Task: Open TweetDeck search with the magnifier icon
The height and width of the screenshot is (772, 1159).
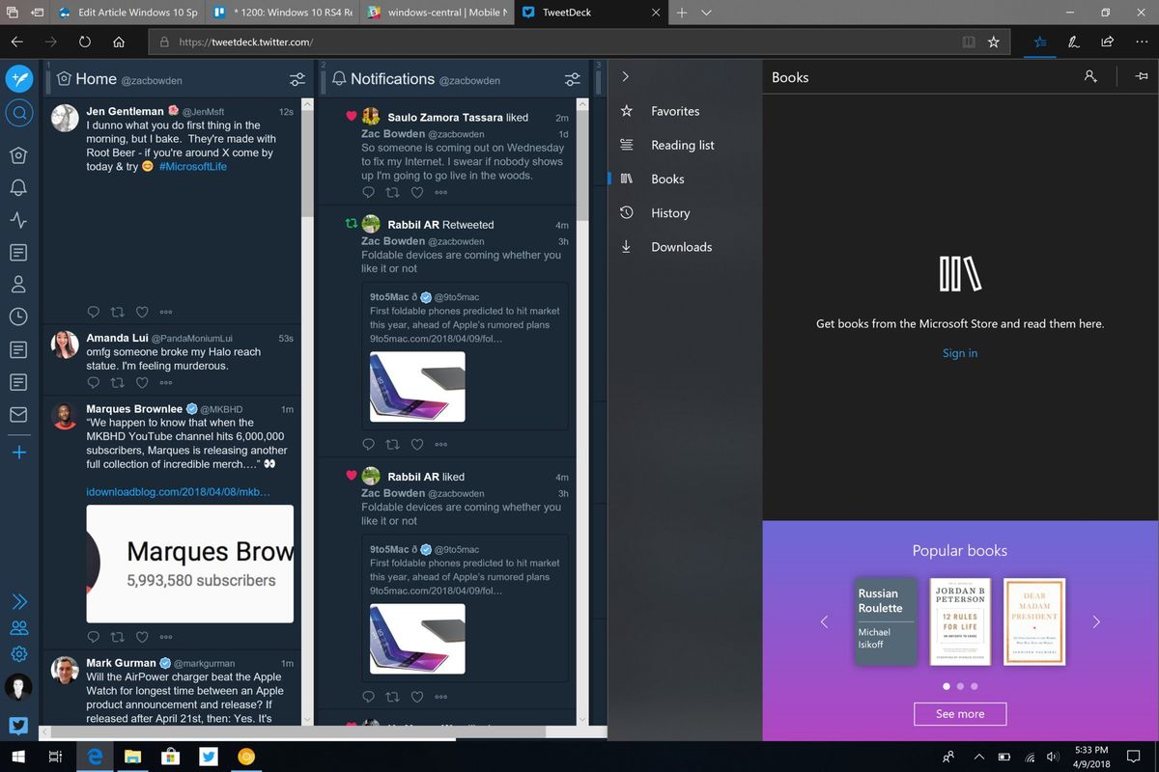Action: (x=19, y=113)
